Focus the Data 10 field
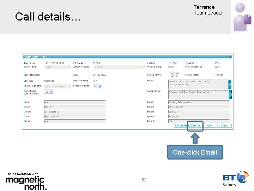The height and width of the screenshot is (191, 254). pyautogui.click(x=199, y=121)
